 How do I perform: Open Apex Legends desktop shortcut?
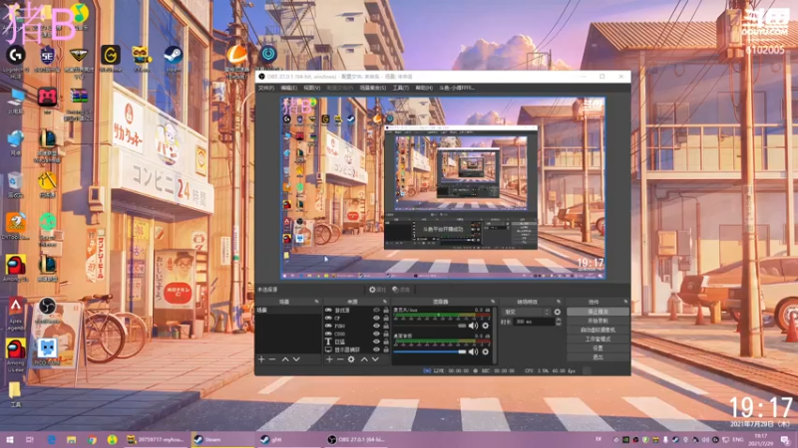tap(16, 314)
